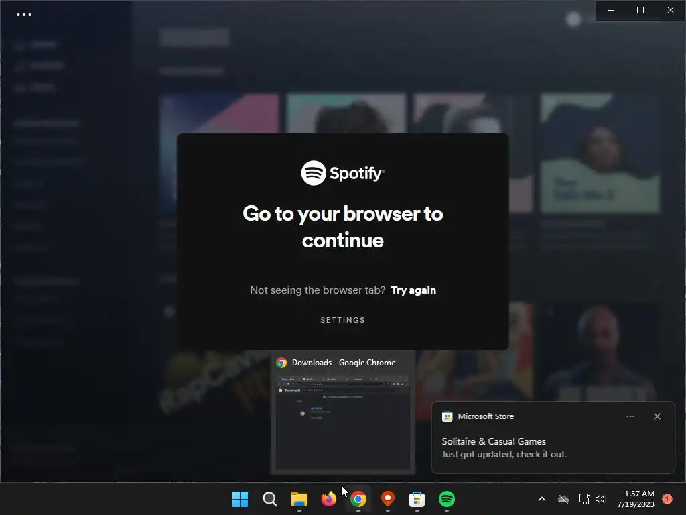Show hidden system tray icons
The height and width of the screenshot is (515, 686).
coord(541,499)
